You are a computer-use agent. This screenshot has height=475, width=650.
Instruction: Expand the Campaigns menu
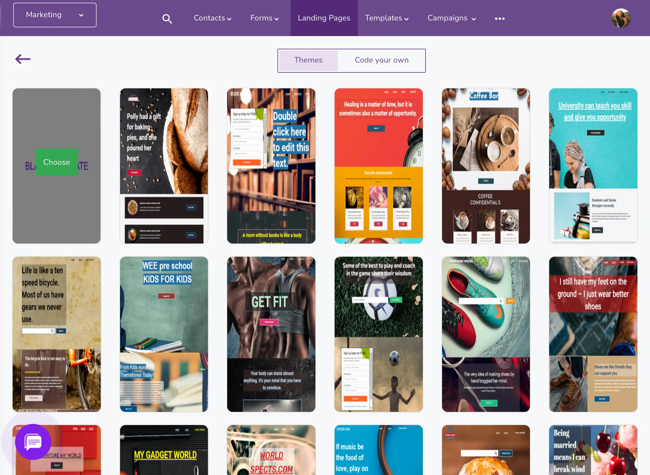point(452,18)
